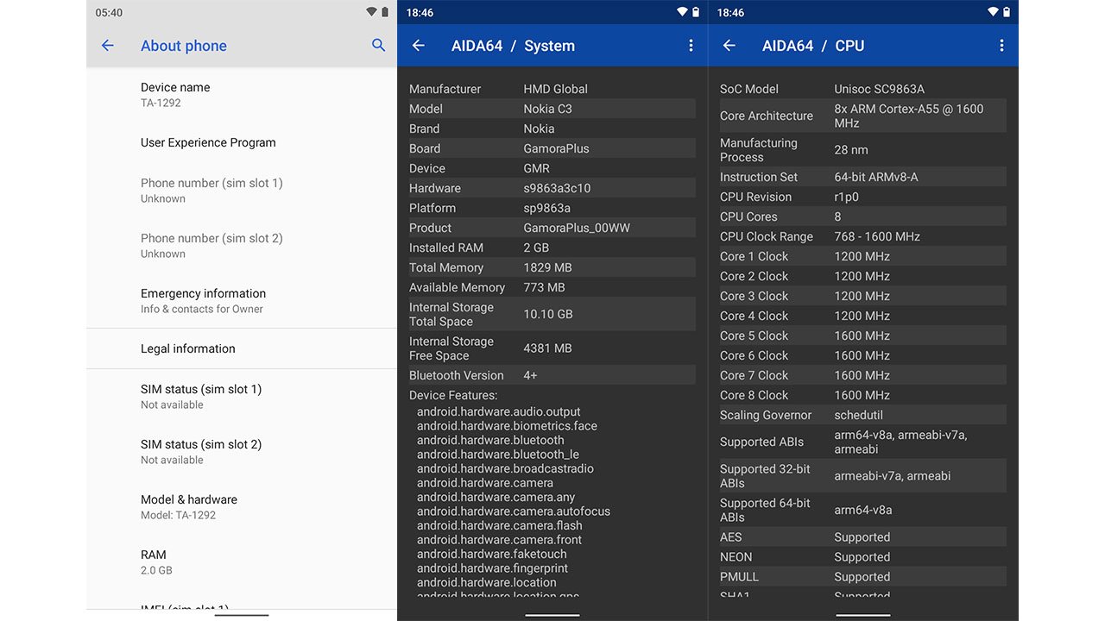This screenshot has width=1105, height=621.
Task: Select AES Supported row
Action: click(x=863, y=536)
